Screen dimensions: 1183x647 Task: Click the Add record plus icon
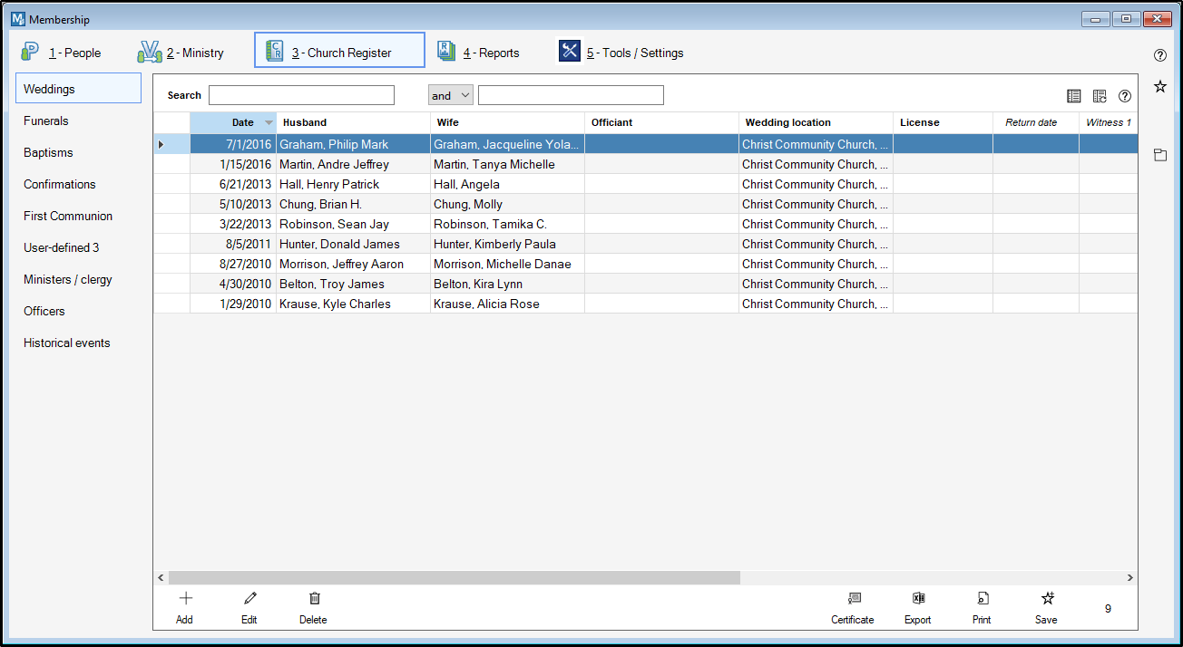pos(185,599)
